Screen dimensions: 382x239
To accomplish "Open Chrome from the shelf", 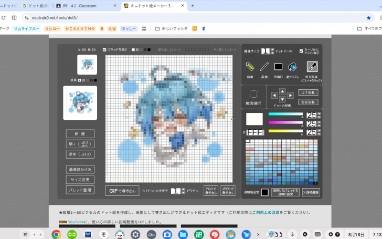I will pyautogui.click(x=56, y=235).
